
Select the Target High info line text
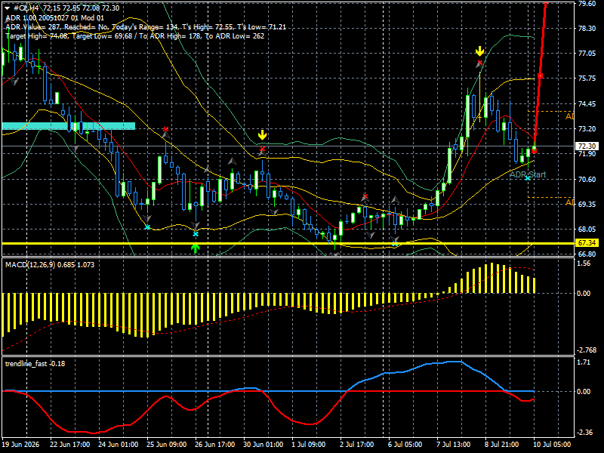tap(135, 35)
